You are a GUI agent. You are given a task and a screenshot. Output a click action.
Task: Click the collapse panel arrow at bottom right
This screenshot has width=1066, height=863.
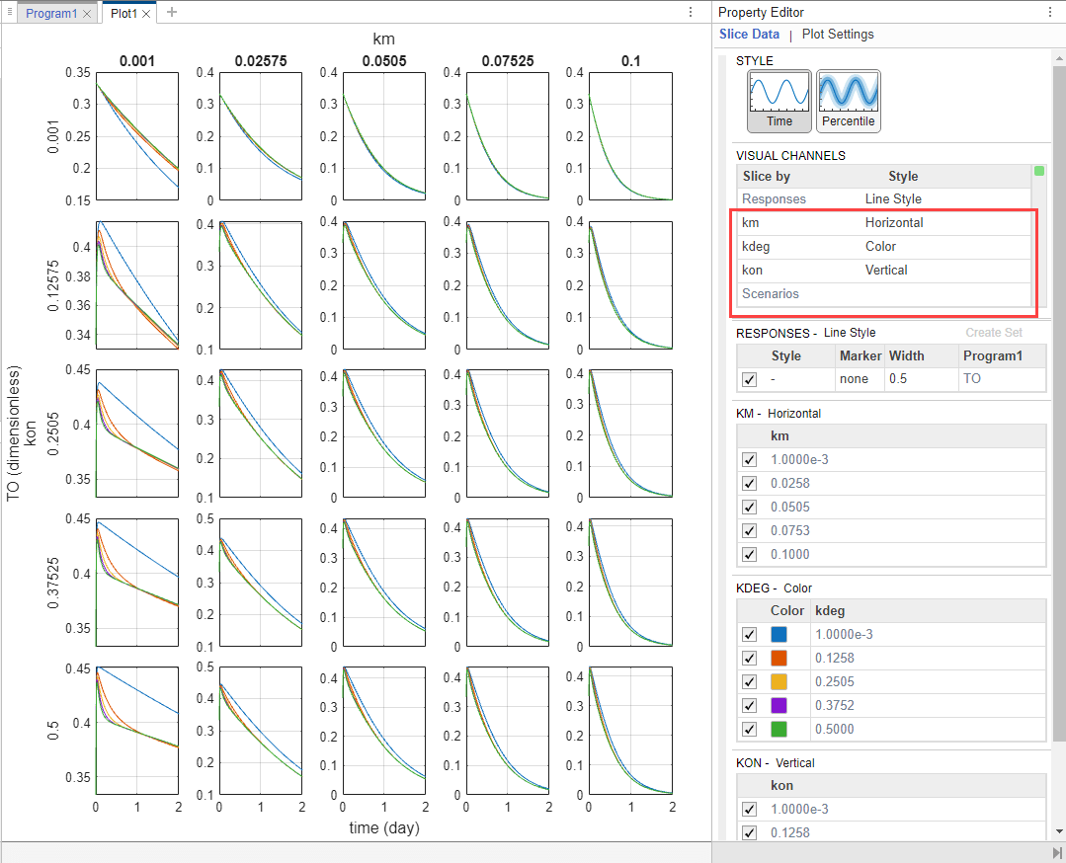point(1056,853)
